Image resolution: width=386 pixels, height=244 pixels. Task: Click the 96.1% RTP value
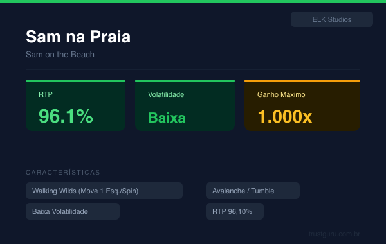click(66, 116)
